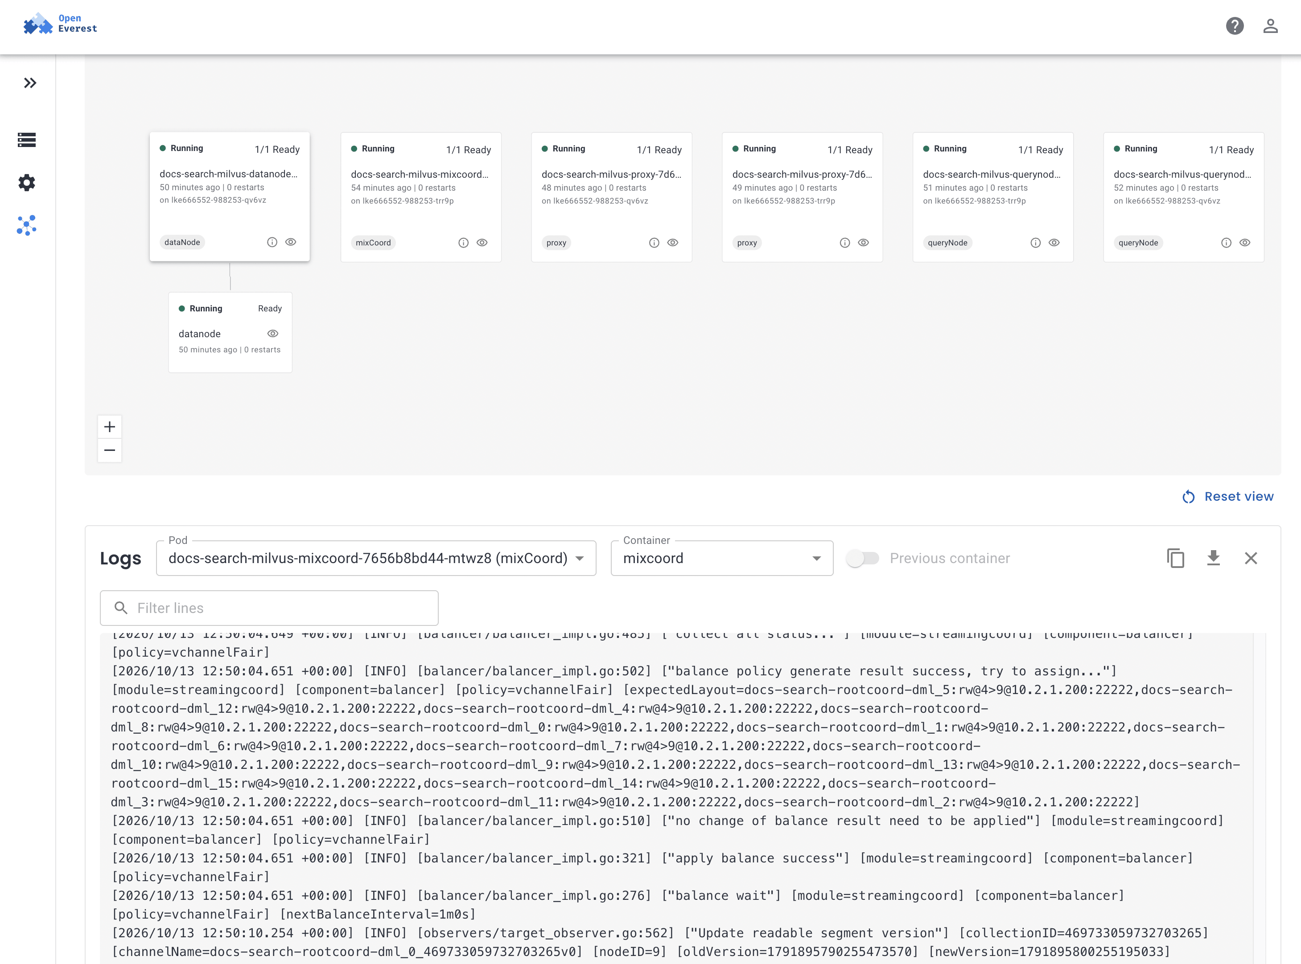View logs via mixCoord pod eye icon
The image size is (1301, 964).
tap(482, 243)
